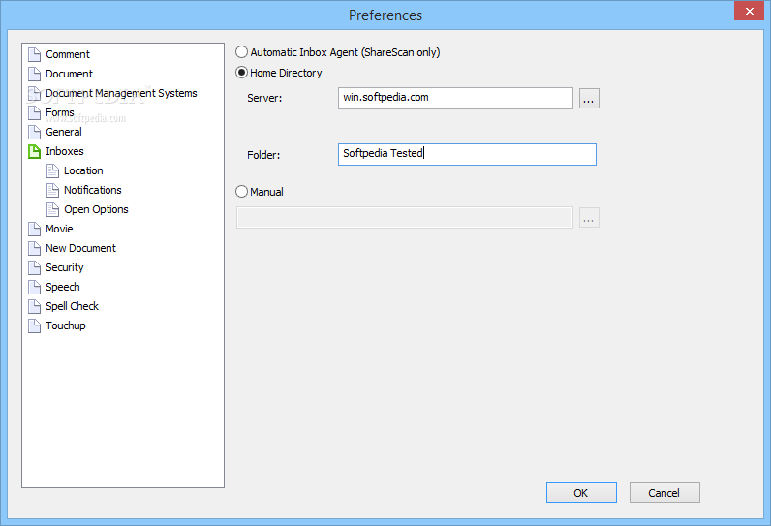Click the Document page icon
The height and width of the screenshot is (526, 771).
click(34, 74)
